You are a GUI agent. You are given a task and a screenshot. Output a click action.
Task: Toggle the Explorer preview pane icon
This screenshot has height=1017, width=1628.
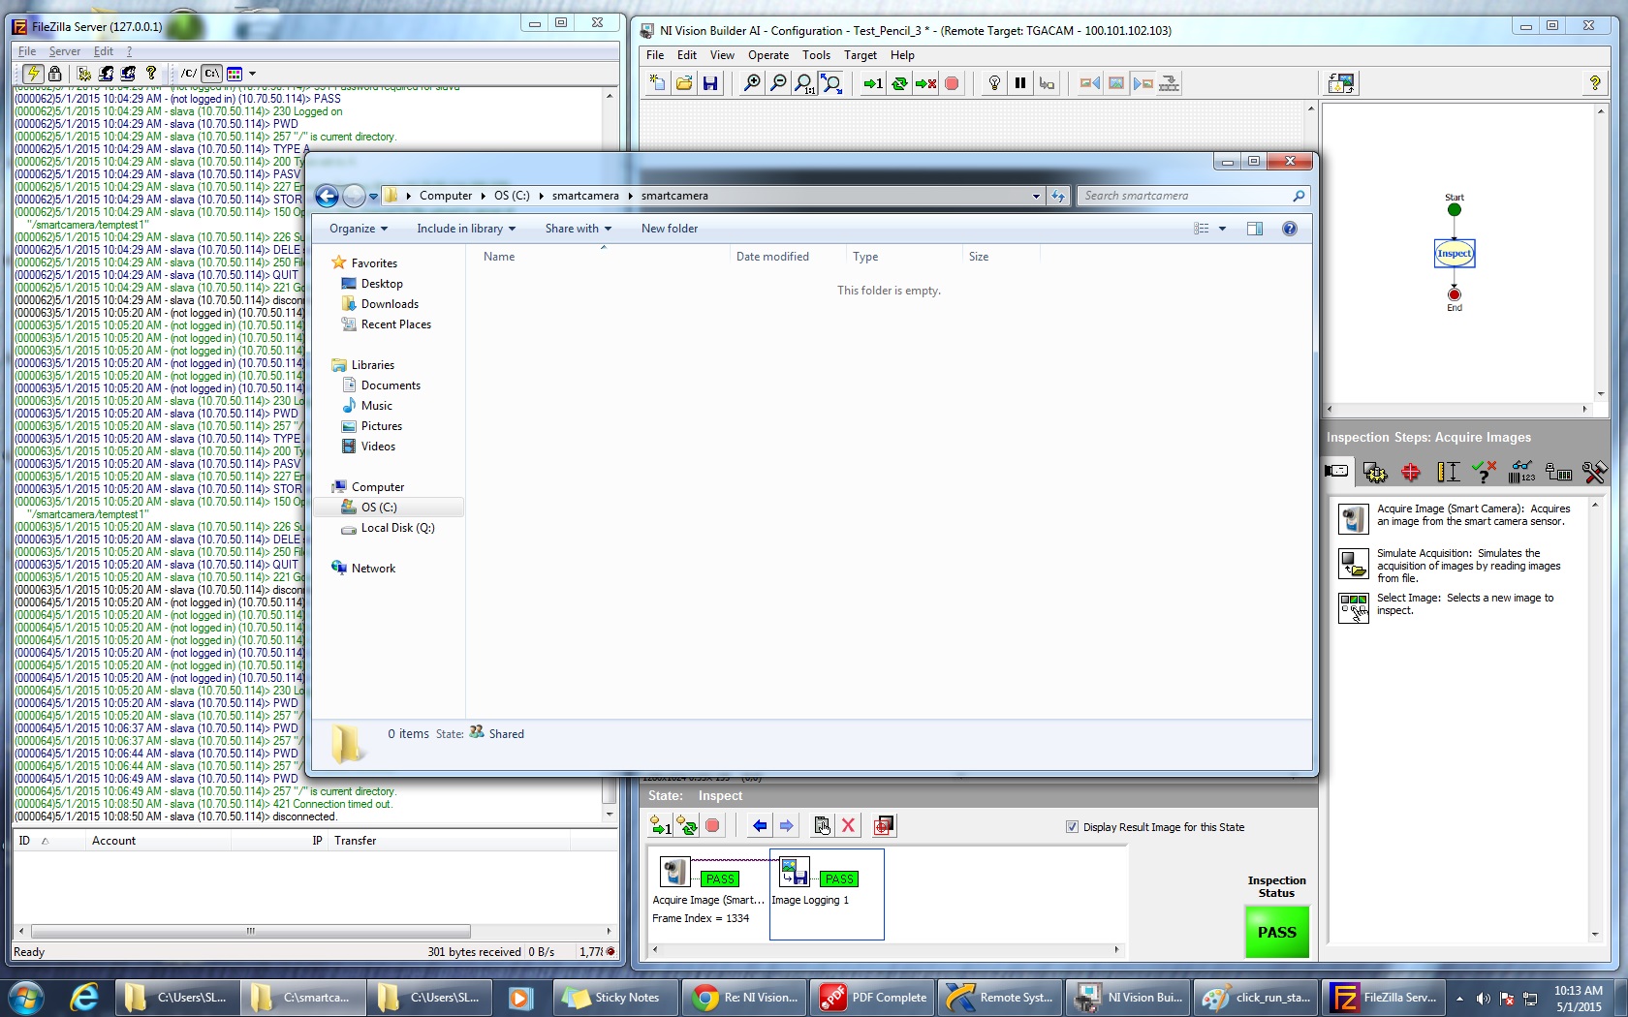(1255, 229)
